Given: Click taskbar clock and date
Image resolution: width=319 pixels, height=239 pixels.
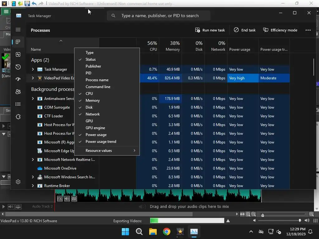Looking at the screenshot, I should point(296,232).
